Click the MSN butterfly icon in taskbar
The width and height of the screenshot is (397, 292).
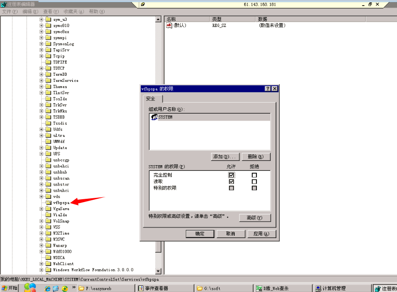tap(30, 287)
